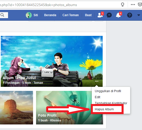Open the Messenger chat icon
The width and height of the screenshot is (142, 130).
pyautogui.click(x=109, y=15)
